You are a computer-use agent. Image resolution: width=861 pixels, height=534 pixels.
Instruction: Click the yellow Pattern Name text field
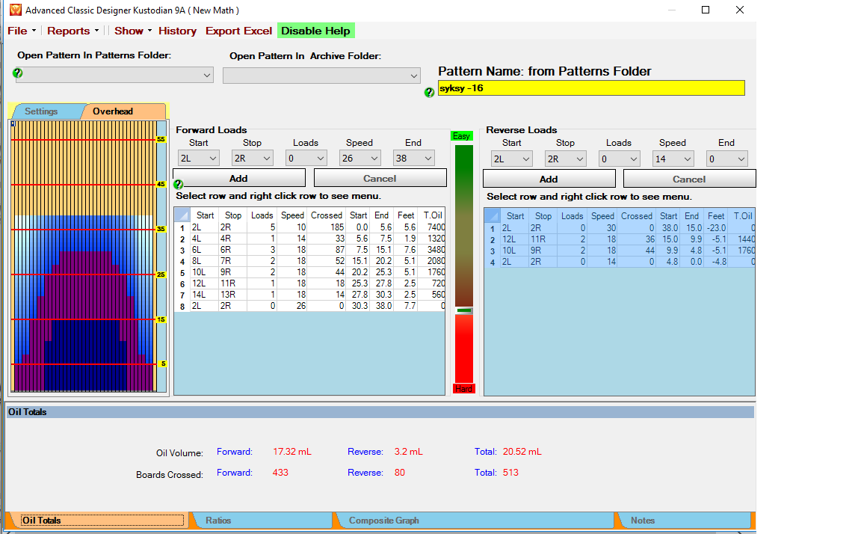591,88
